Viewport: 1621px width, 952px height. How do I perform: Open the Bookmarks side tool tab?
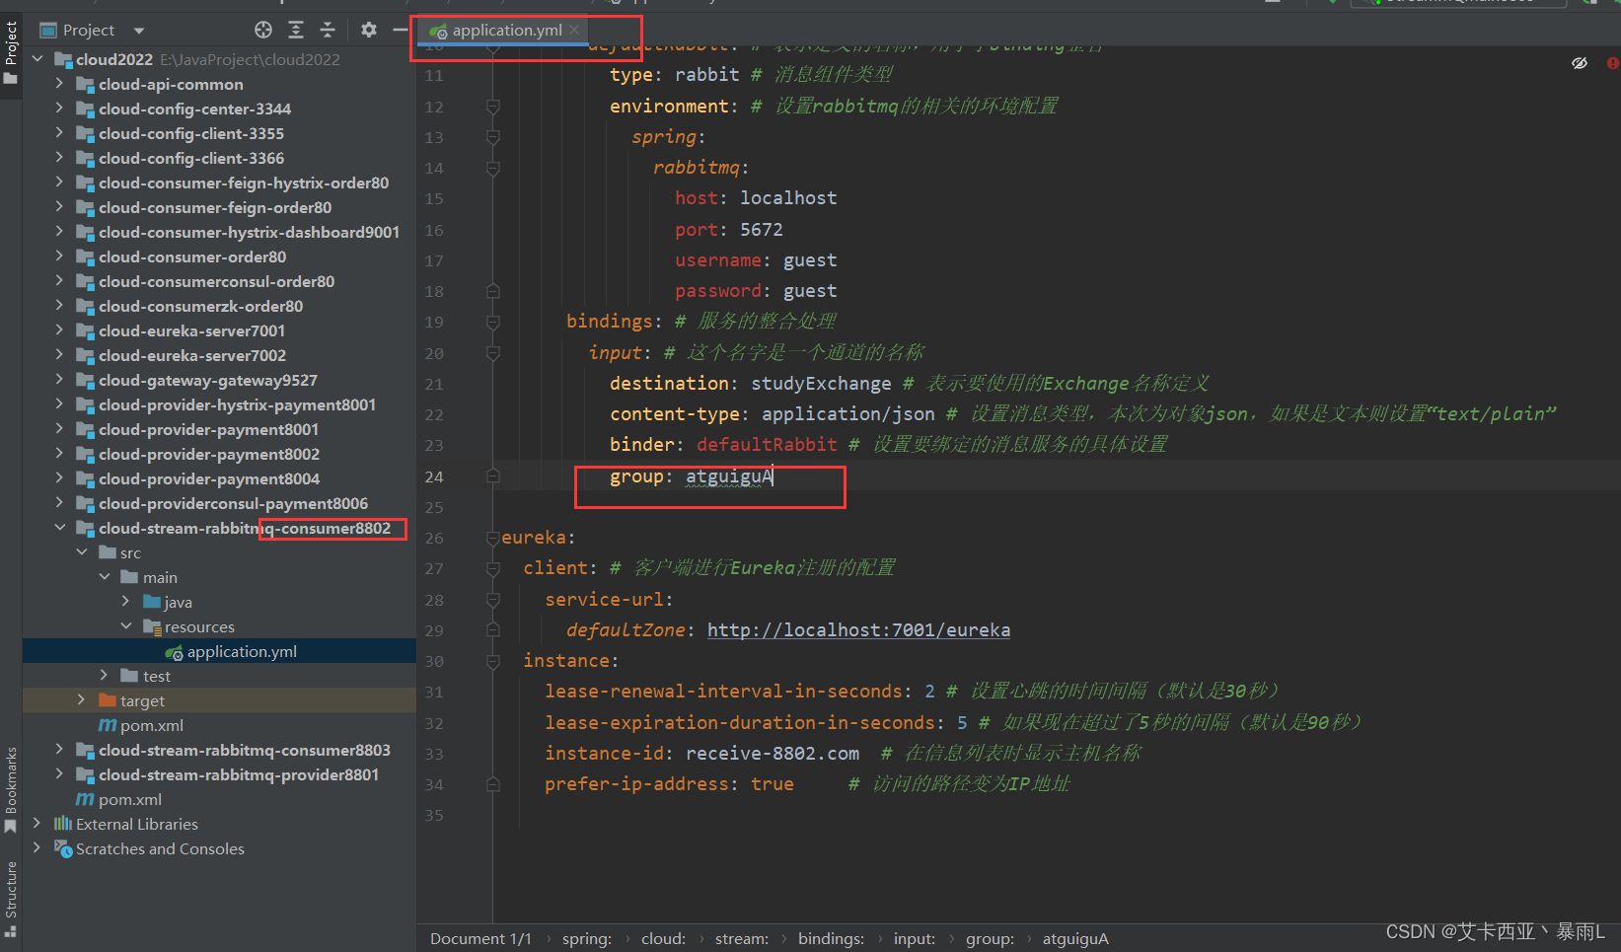point(11,789)
